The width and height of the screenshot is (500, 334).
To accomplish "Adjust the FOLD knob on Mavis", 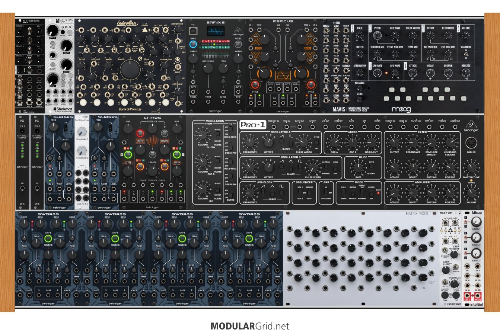I will pos(359,36).
